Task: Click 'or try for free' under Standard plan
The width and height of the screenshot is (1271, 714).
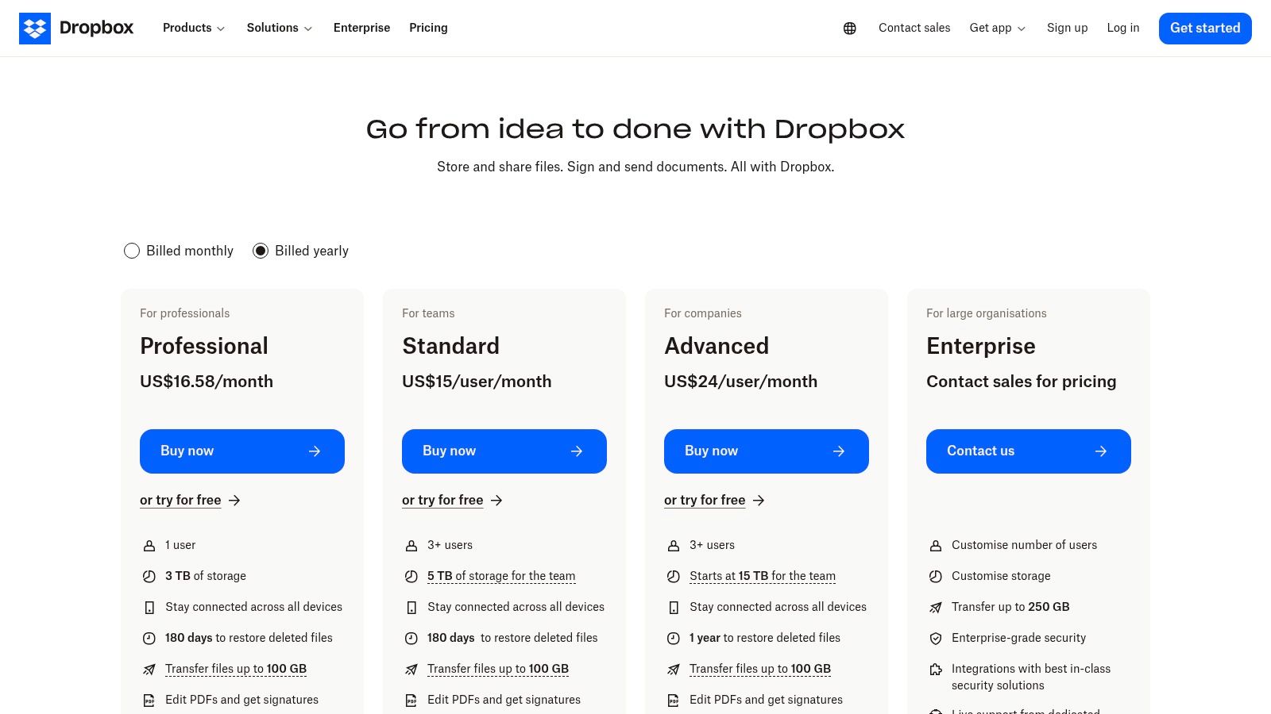Action: 442,500
